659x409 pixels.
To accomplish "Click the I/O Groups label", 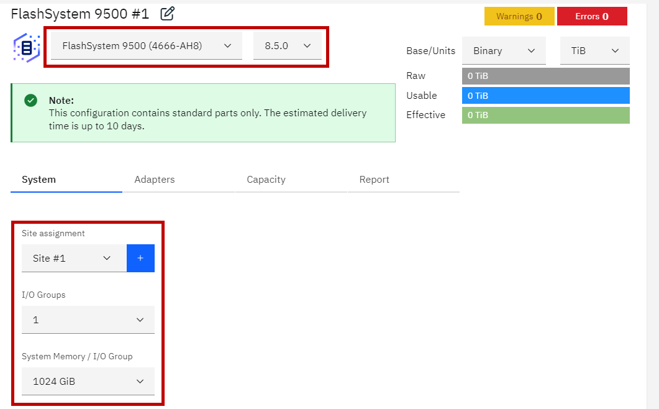I will (x=43, y=295).
